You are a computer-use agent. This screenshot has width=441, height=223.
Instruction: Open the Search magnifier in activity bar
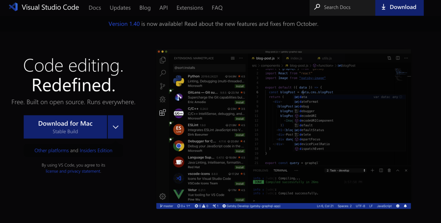point(163,73)
